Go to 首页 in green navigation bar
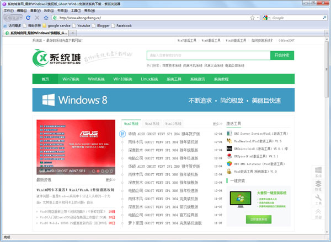Screen dimensions: 331x242 (45, 79)
